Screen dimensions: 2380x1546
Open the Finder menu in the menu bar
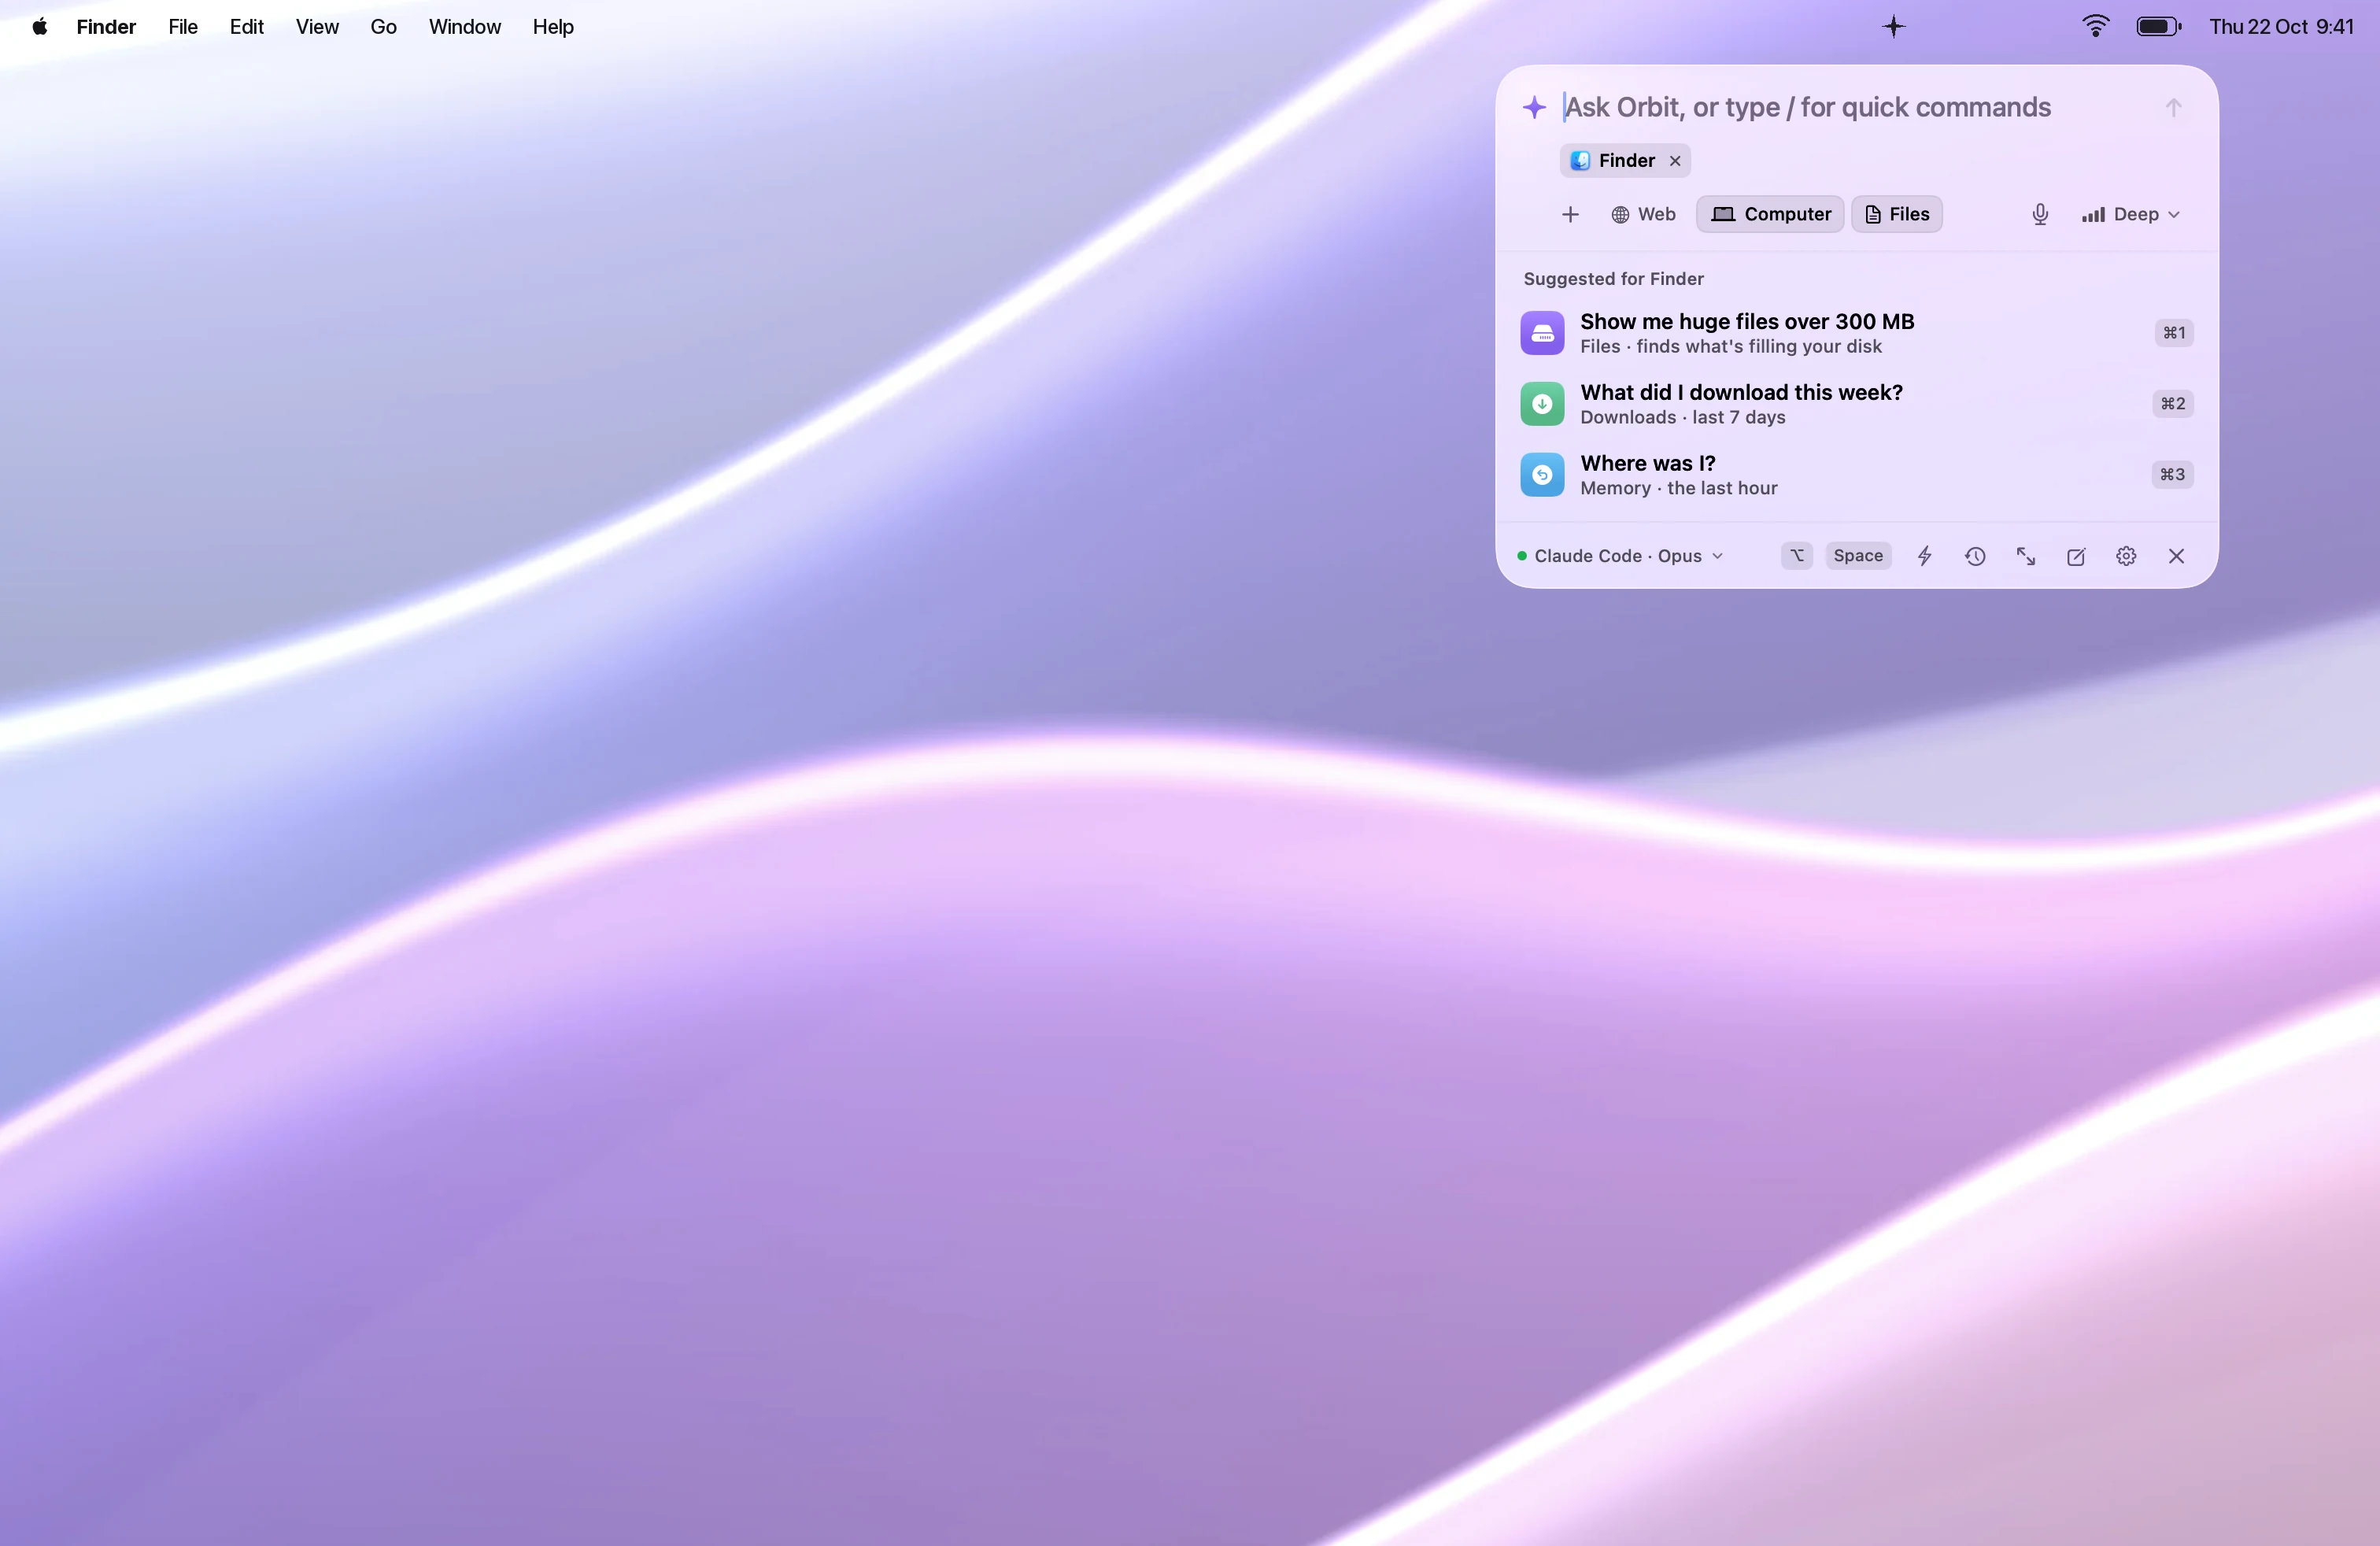coord(106,27)
